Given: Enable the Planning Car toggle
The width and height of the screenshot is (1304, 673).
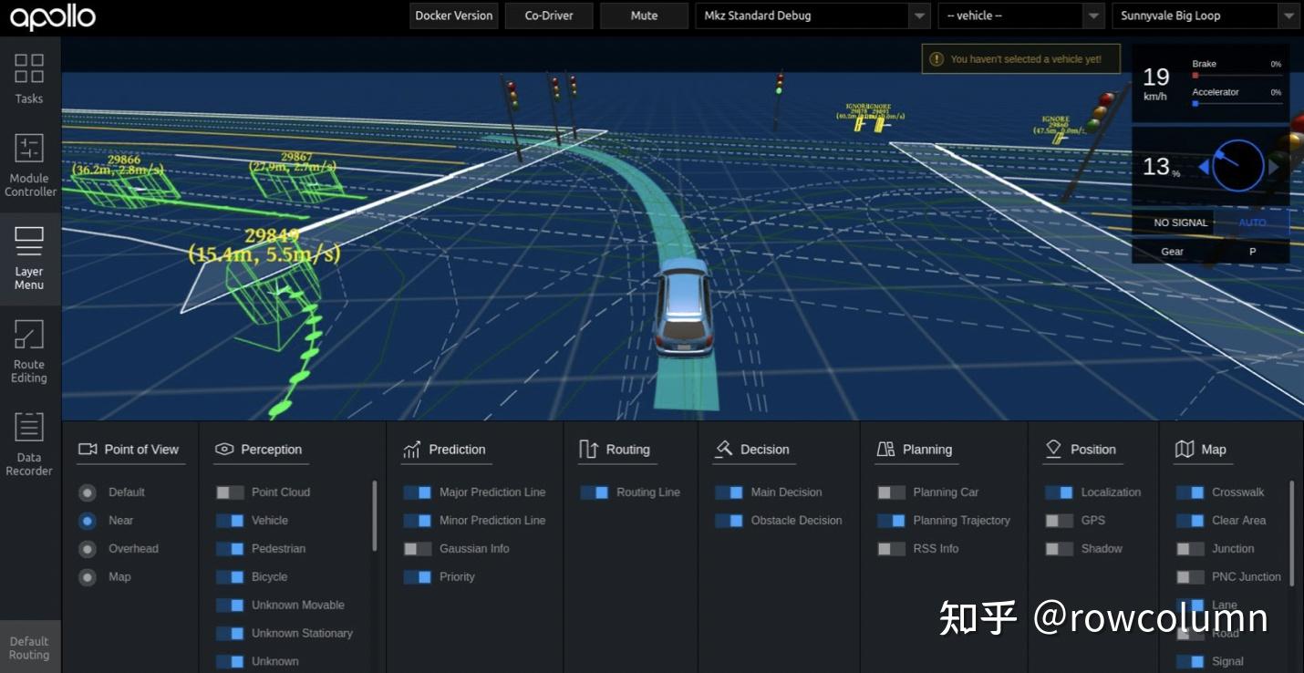Looking at the screenshot, I should coord(891,492).
